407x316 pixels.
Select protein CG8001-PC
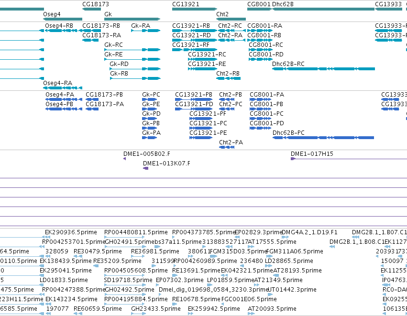(260, 119)
